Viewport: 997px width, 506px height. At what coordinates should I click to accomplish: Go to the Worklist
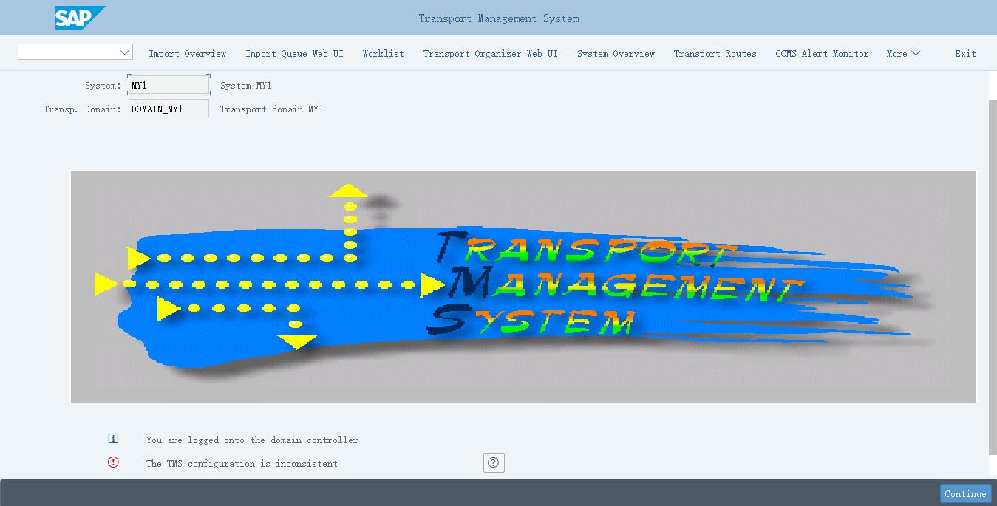[x=383, y=54]
